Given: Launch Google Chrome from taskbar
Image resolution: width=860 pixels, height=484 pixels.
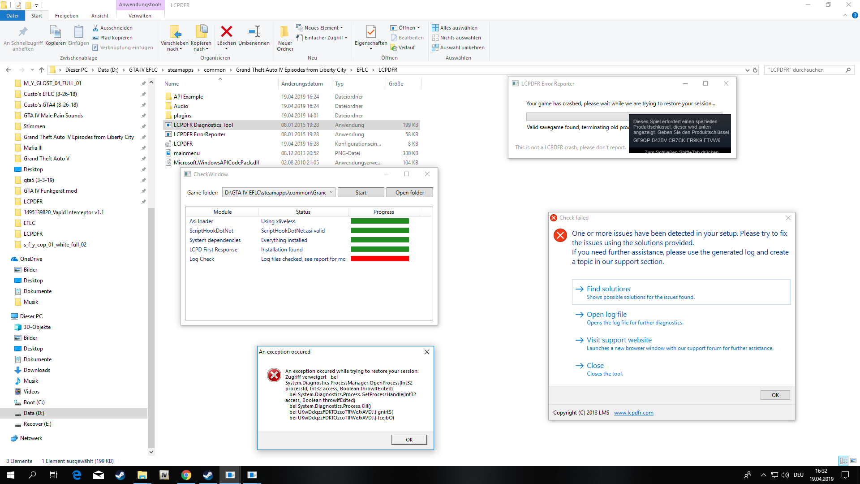Looking at the screenshot, I should tap(186, 475).
